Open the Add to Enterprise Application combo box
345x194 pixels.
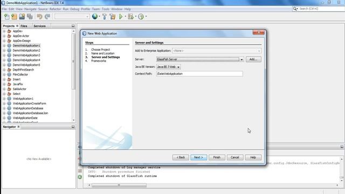(x=217, y=51)
